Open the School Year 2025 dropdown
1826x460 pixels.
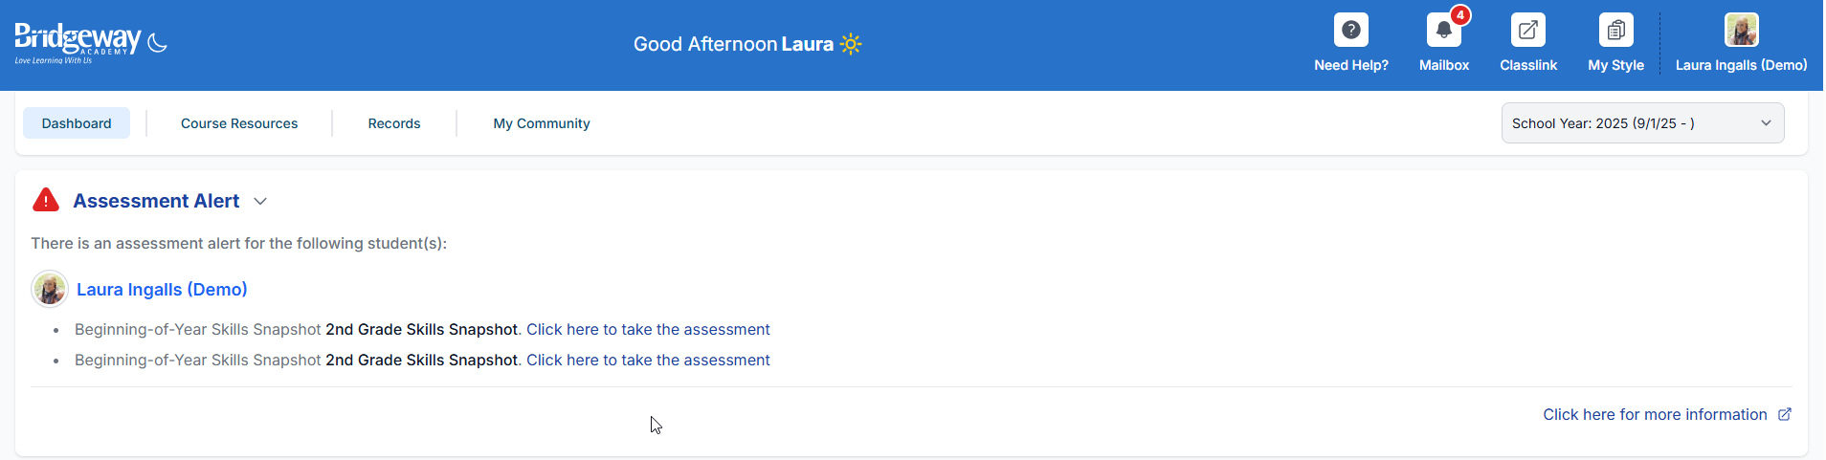[1642, 123]
